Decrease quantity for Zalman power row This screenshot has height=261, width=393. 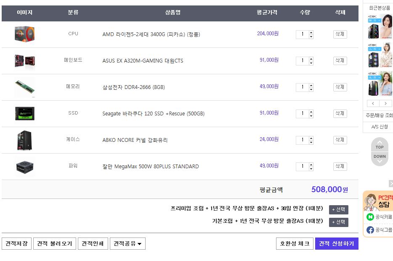311,169
